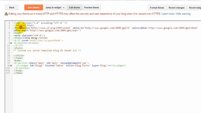
Task: Expand the Blog1 widget code fold arrow
Action: (11, 66)
